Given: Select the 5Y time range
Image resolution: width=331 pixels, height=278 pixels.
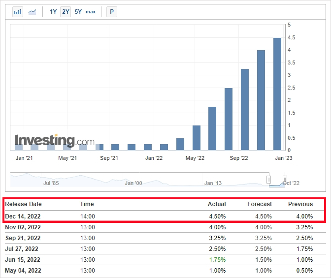Looking at the screenshot, I should pos(78,12).
